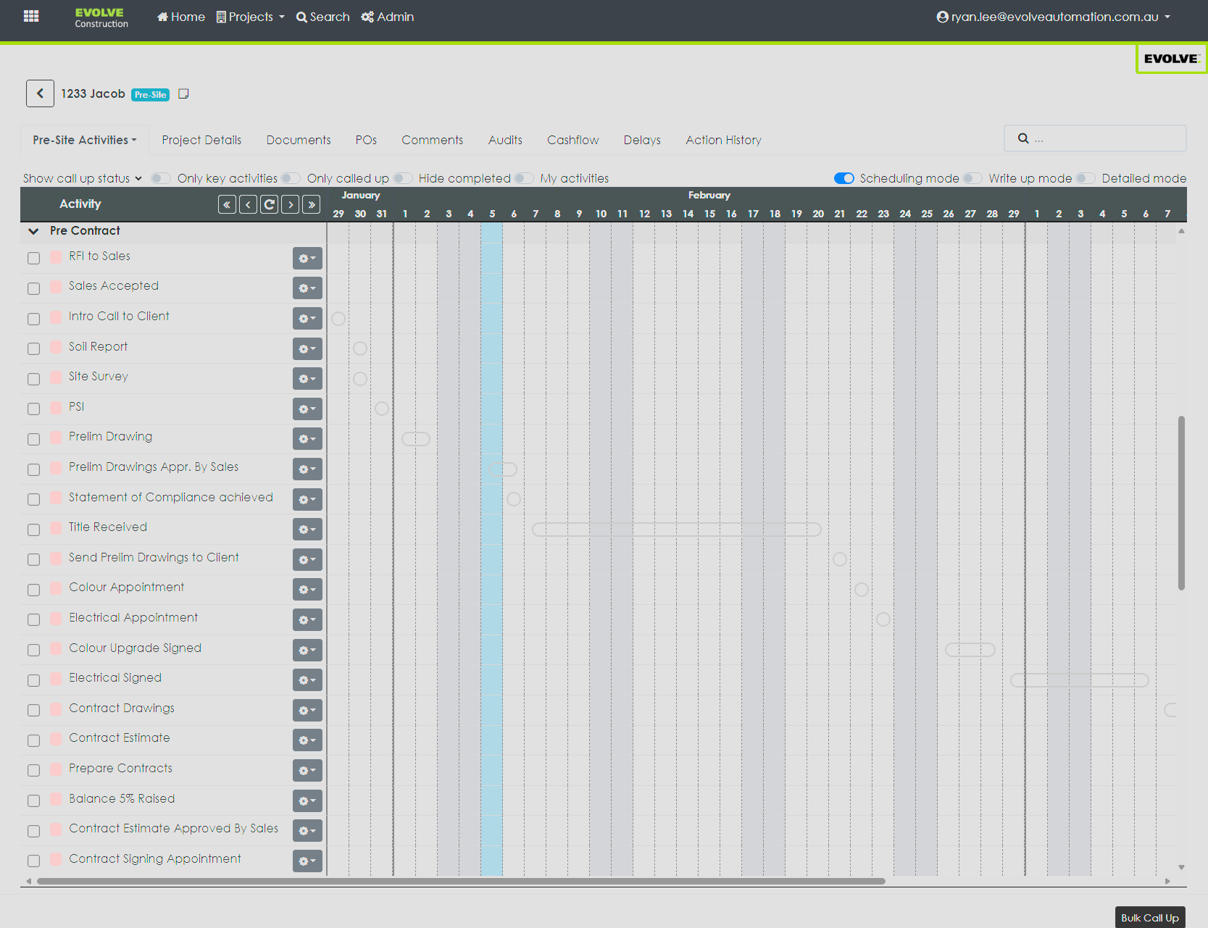Go to the Home link
This screenshot has height=928, width=1208.
click(x=181, y=17)
